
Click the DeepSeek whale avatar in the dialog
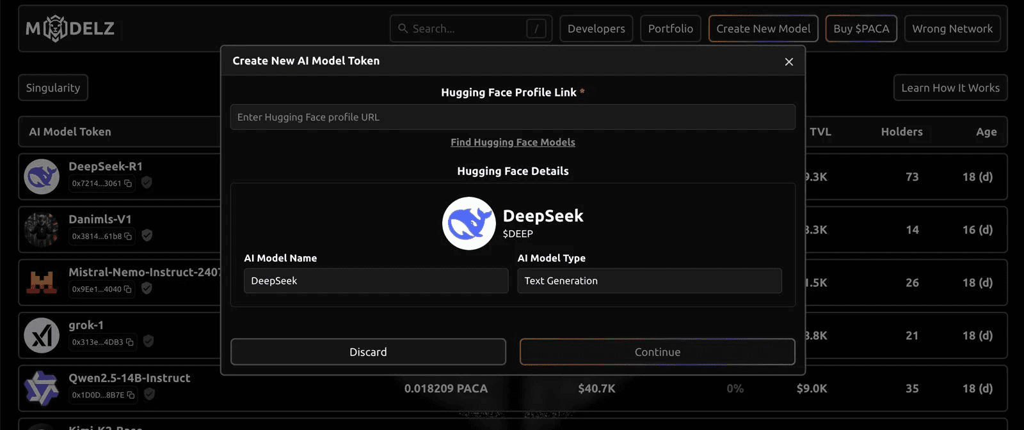click(468, 224)
